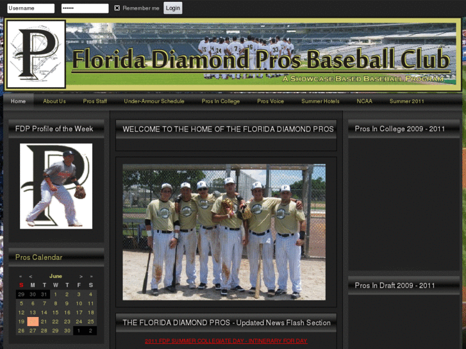Select June 19 in the calendar
The width and height of the screenshot is (466, 349).
coord(21,321)
